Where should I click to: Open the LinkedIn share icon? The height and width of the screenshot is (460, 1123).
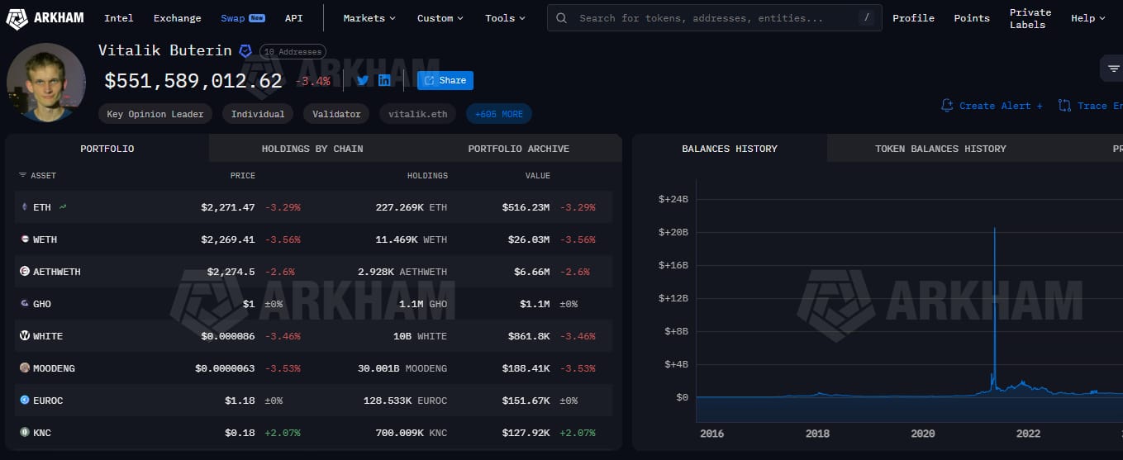tap(384, 80)
